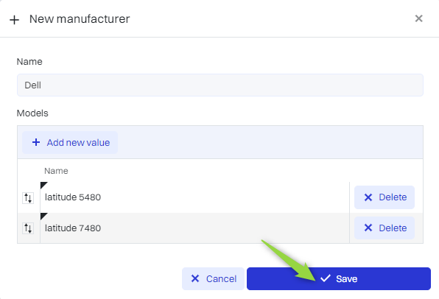The height and width of the screenshot is (299, 439).
Task: Delete the latitude 7480 model
Action: click(384, 228)
